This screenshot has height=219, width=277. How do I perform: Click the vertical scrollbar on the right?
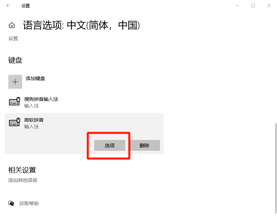(276, 168)
